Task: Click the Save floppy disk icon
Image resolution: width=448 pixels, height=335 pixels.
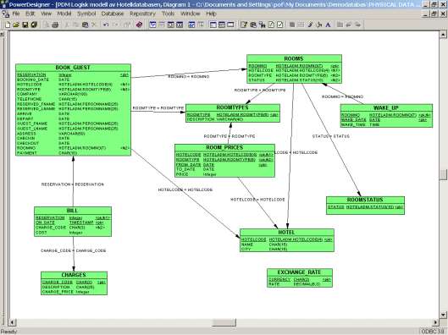Action: tap(25, 25)
